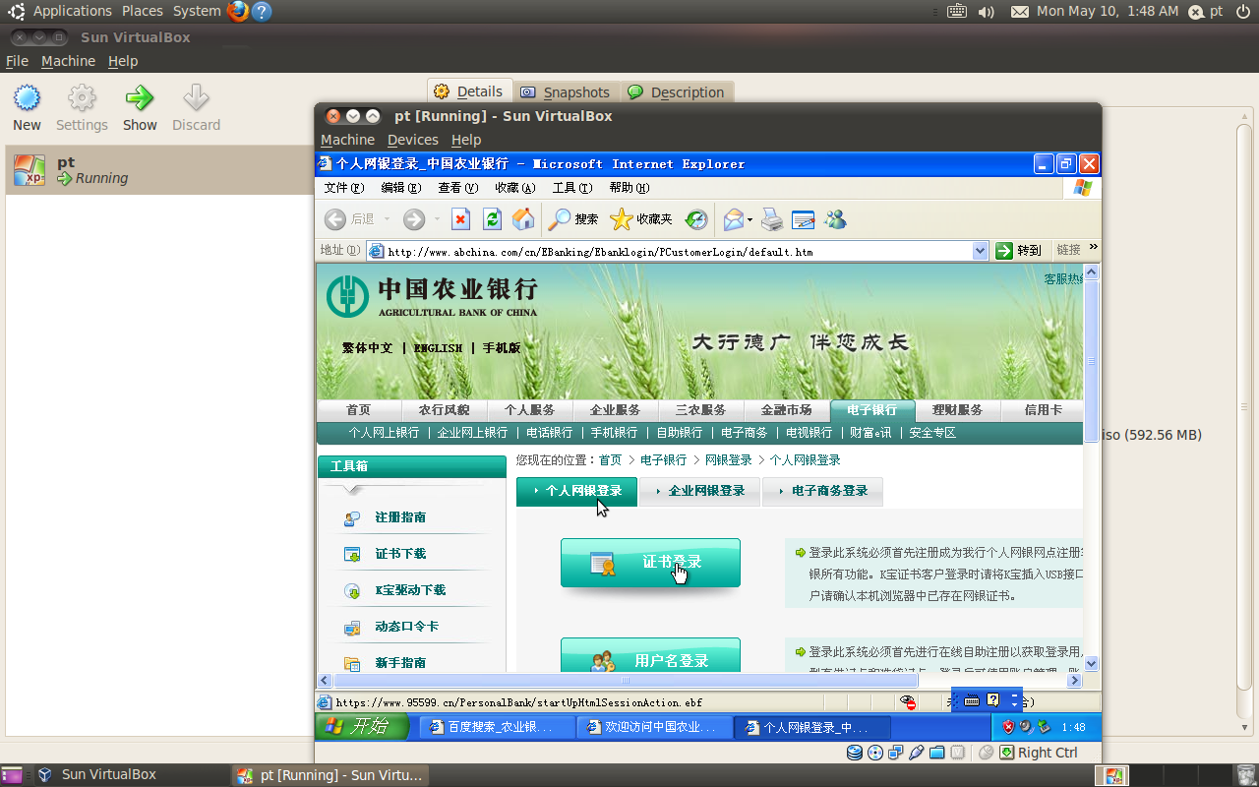Open the 文件(F) menu in IE

[343, 188]
